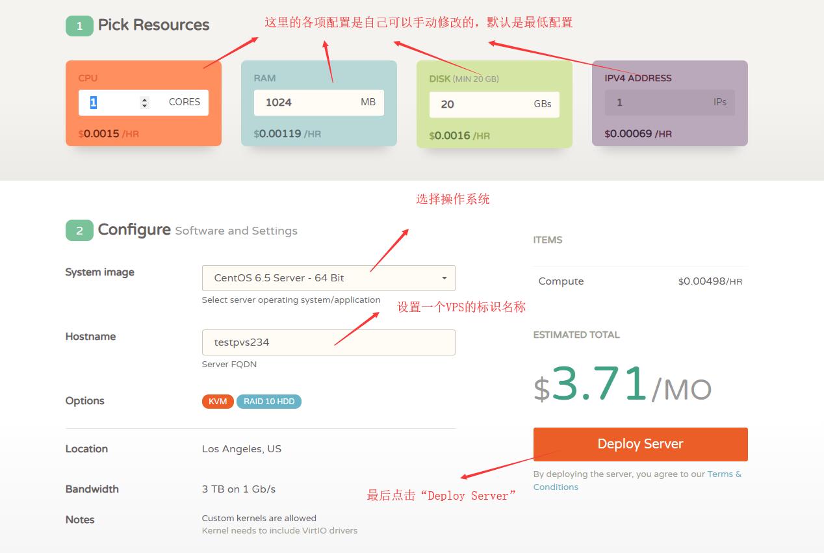Open the Terms & Conditions link
The height and width of the screenshot is (553, 824).
[x=724, y=474]
